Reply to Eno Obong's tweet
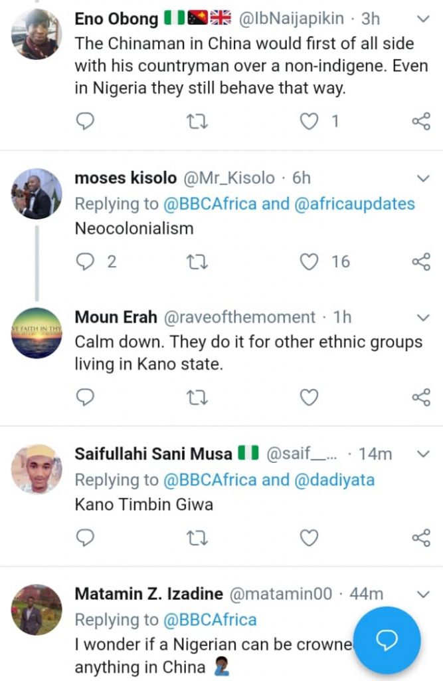This screenshot has height=681, width=443. click(x=85, y=121)
